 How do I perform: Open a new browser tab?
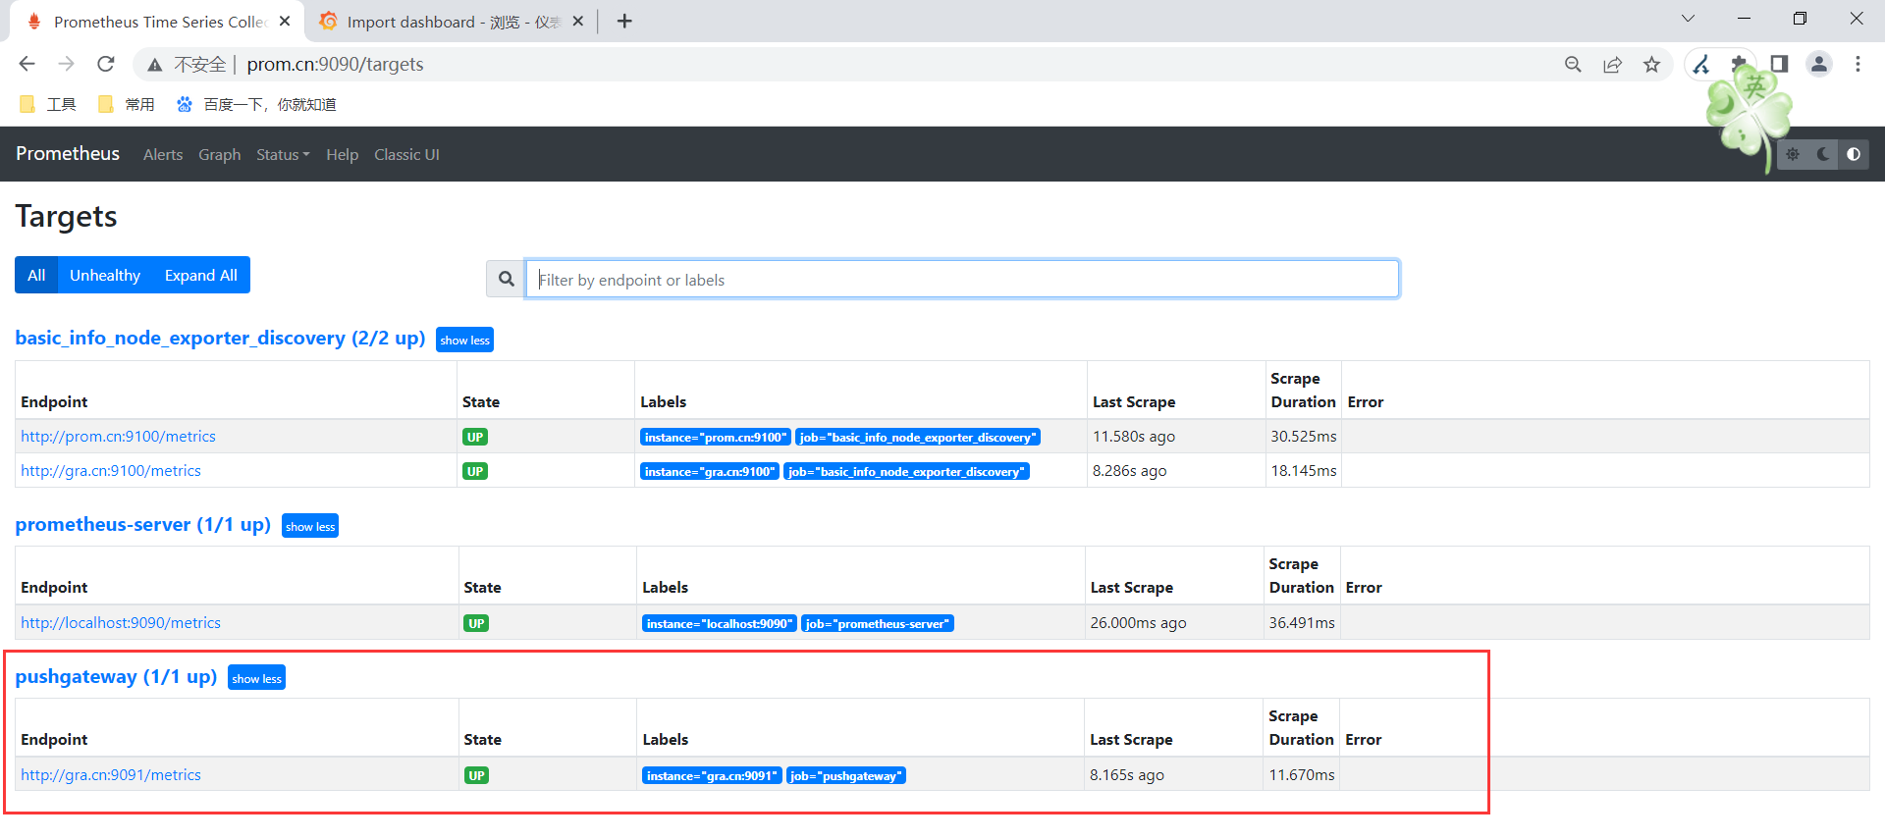(x=624, y=21)
